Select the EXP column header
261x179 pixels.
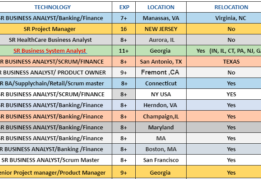click(x=124, y=7)
